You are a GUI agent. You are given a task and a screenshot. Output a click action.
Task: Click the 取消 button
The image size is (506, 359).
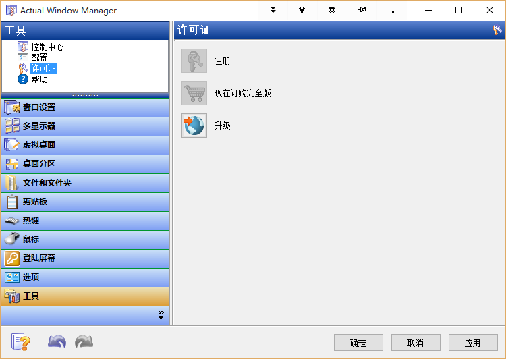(416, 343)
